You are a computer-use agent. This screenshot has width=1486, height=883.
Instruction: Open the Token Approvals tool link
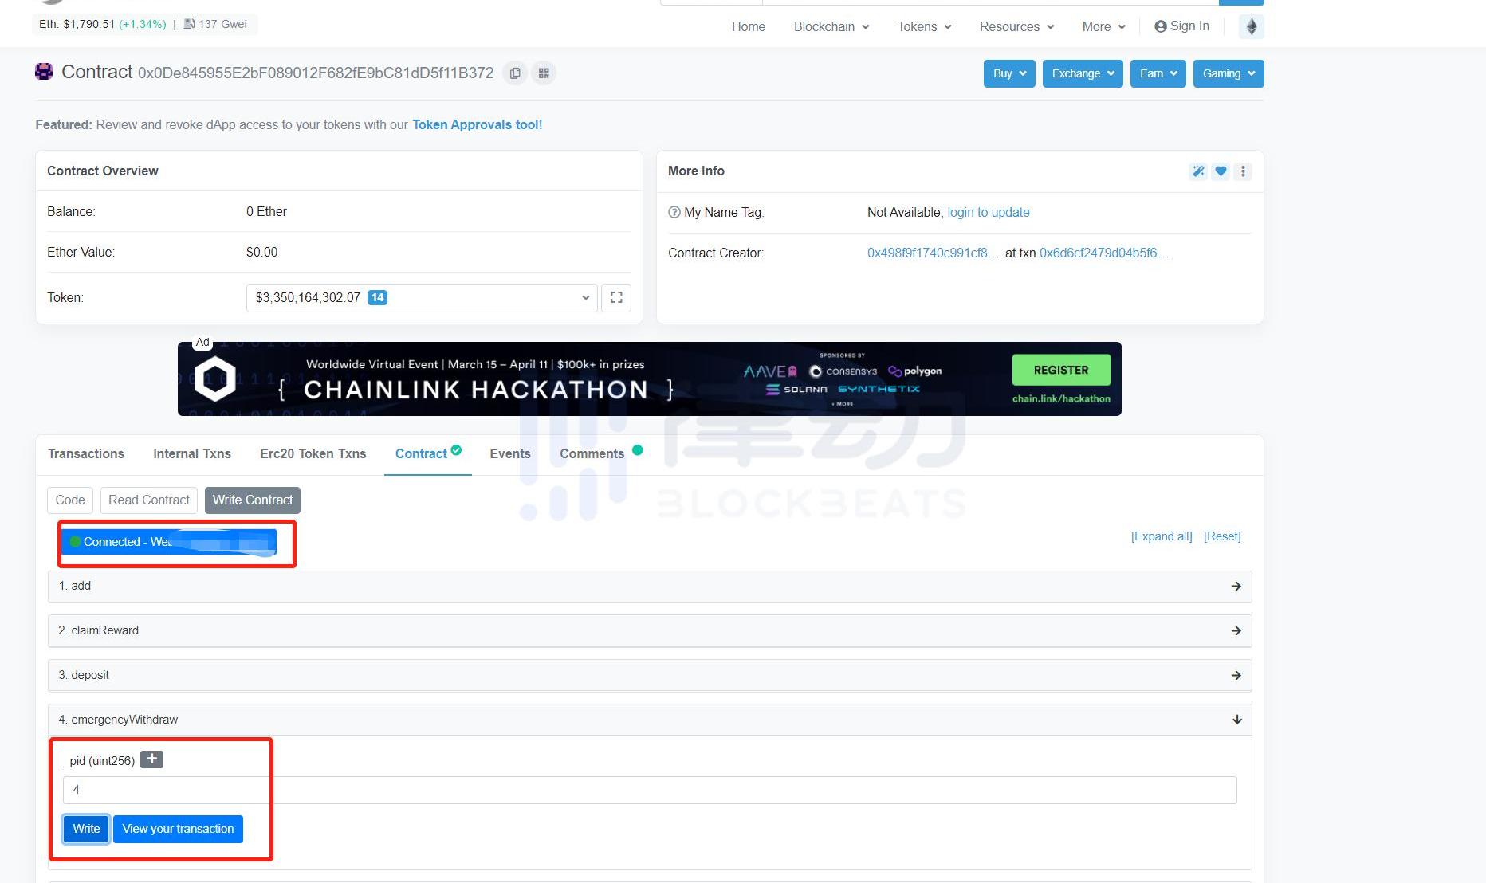click(x=477, y=125)
